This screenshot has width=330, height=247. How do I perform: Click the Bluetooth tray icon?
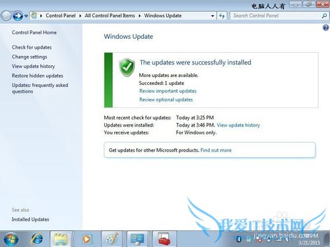(239, 239)
